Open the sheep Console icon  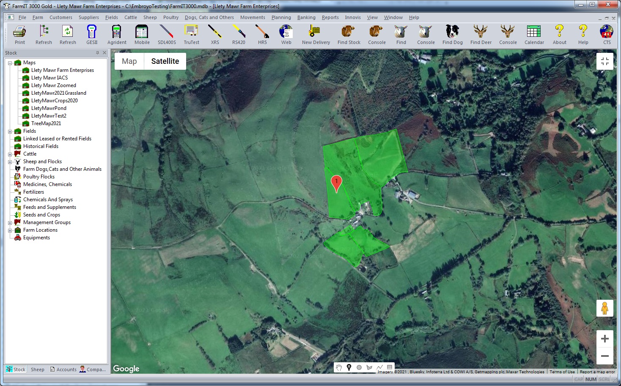click(426, 34)
